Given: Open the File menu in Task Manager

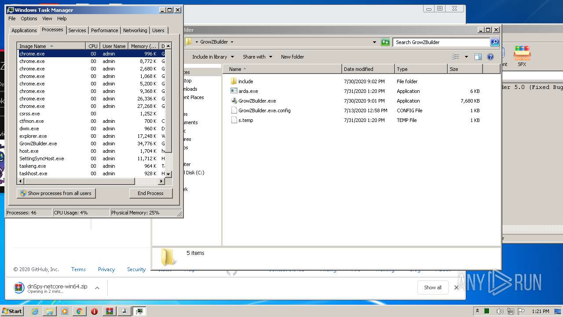Looking at the screenshot, I should [x=12, y=18].
